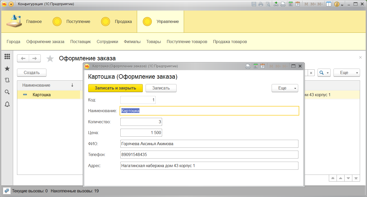
Task: Open Favorites star in left sidebar
Action: (x=7, y=68)
